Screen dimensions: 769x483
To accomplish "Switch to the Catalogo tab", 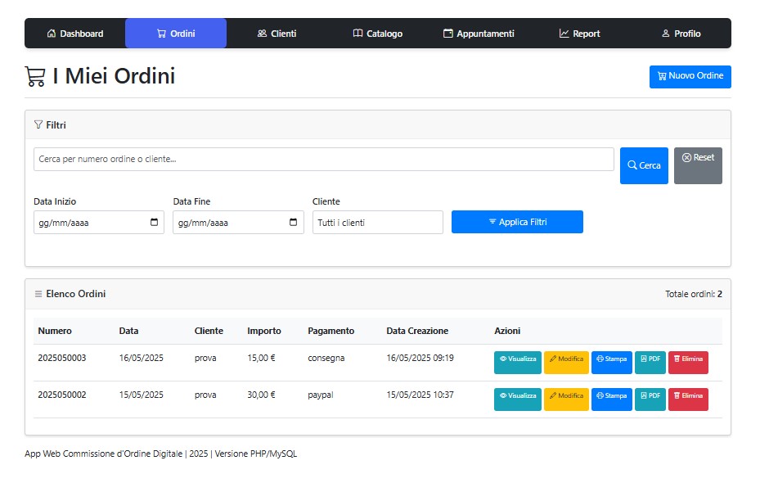I will coord(377,34).
